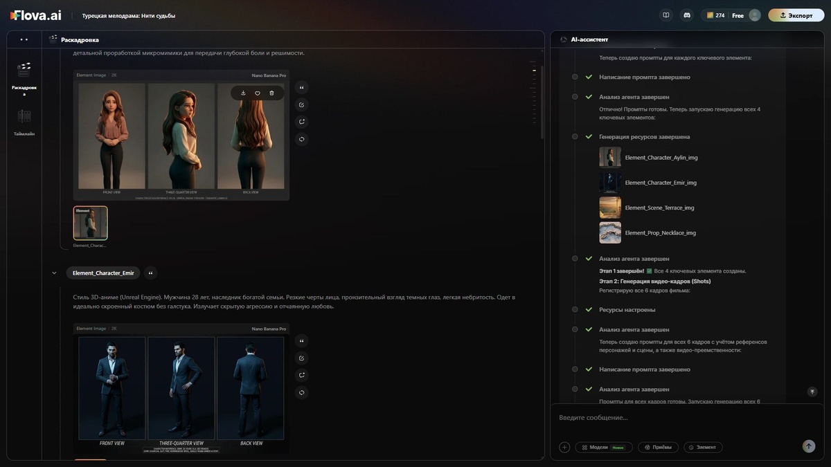Screen dimensions: 831x467
Task: Click plus icon to add attachment
Action: 564,447
